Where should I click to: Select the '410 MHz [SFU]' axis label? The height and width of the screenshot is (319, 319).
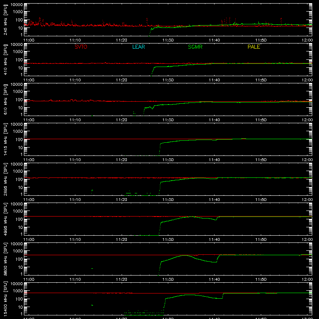6,59
